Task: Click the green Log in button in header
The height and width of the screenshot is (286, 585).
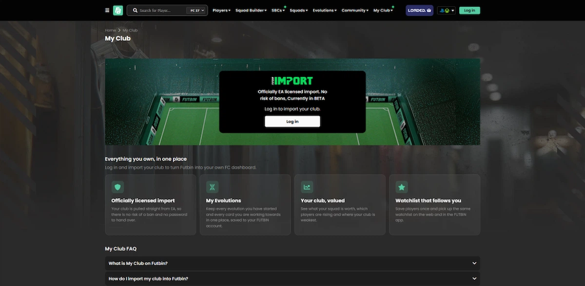Action: [x=469, y=10]
